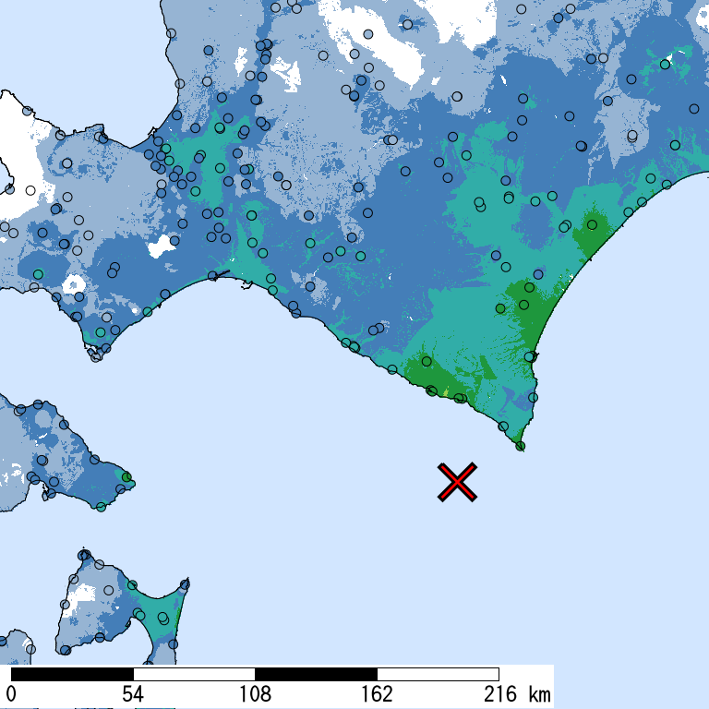
Task: Click the white scale segment between 54 and 108
Action: (194, 674)
